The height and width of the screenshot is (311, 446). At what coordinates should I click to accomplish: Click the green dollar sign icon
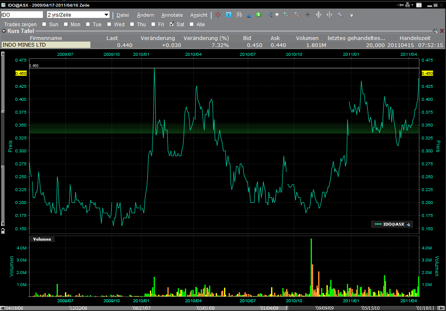point(259,15)
